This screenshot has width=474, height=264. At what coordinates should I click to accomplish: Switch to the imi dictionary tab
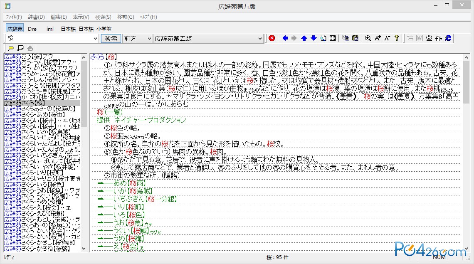click(x=50, y=29)
